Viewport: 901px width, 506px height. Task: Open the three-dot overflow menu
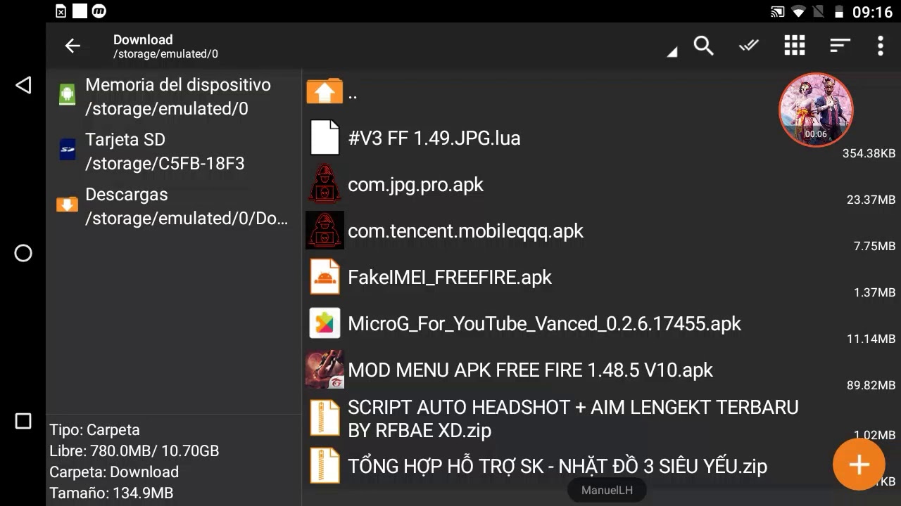(880, 46)
